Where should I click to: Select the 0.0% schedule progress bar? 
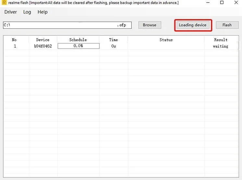pos(78,46)
